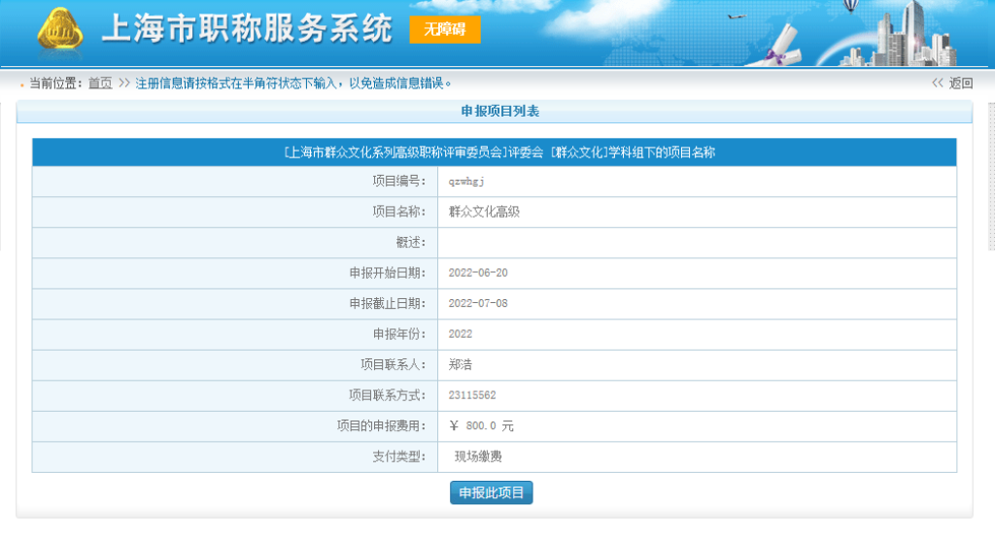Click the deadline date 2022-07-08
Screen dimensions: 995x540
point(478,304)
